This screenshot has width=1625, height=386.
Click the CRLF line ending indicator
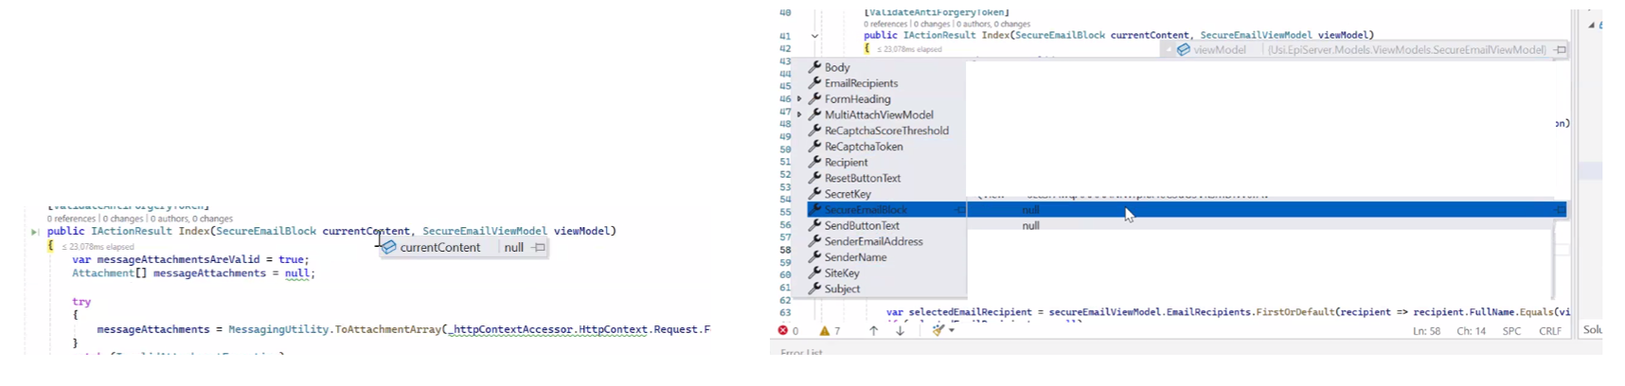point(1550,331)
